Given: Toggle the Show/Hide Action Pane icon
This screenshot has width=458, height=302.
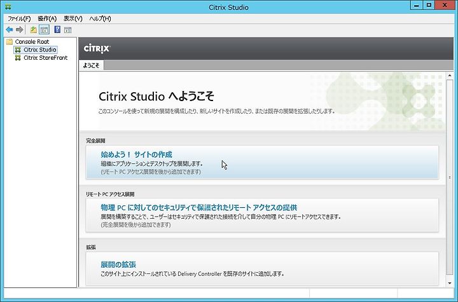Looking at the screenshot, I should [x=68, y=30].
